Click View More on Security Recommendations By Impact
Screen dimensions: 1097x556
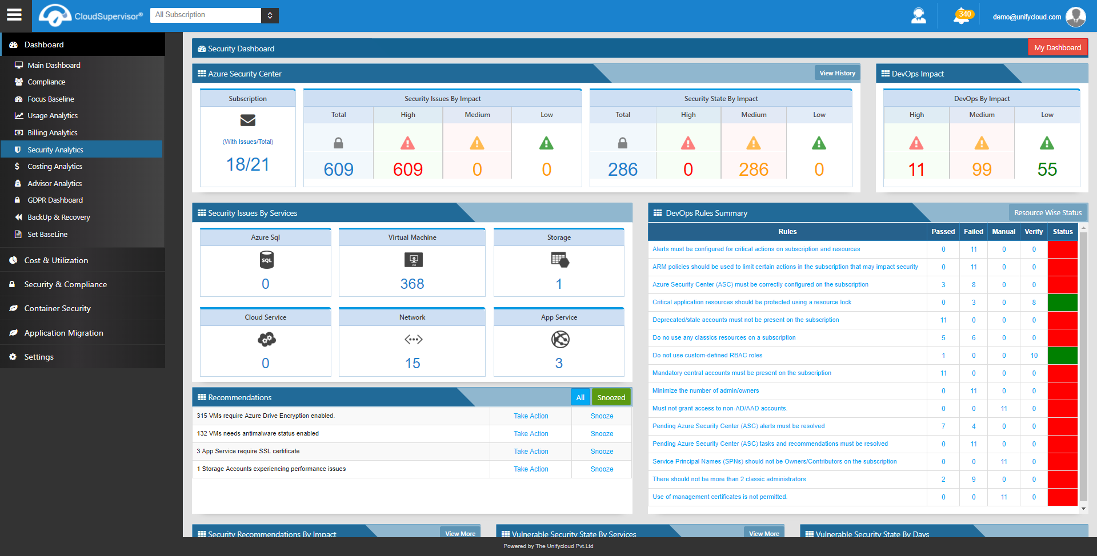pos(460,533)
